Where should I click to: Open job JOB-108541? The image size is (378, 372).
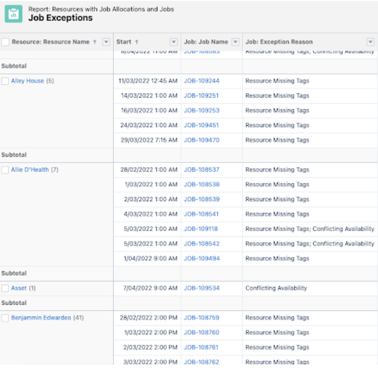tap(201, 214)
